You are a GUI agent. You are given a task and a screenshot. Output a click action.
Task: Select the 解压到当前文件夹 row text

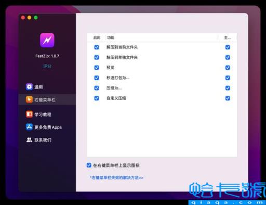(122, 47)
